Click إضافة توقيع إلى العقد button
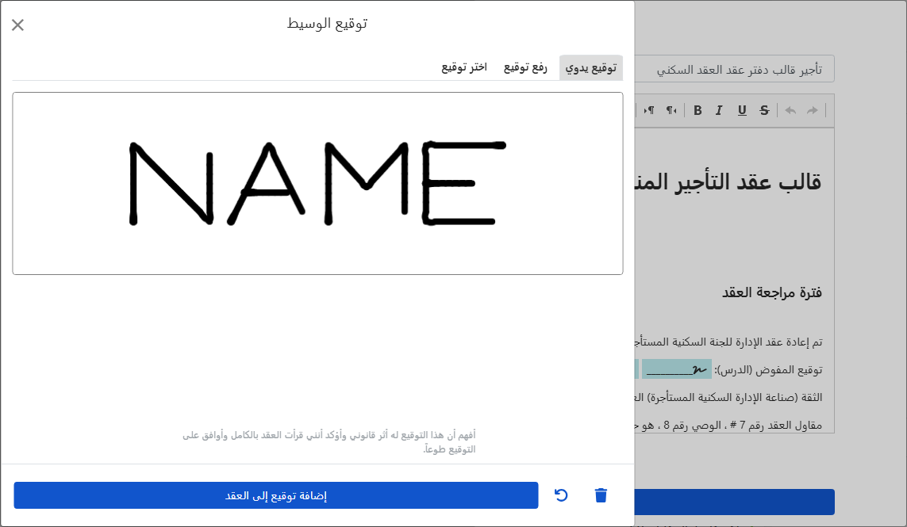 point(276,495)
